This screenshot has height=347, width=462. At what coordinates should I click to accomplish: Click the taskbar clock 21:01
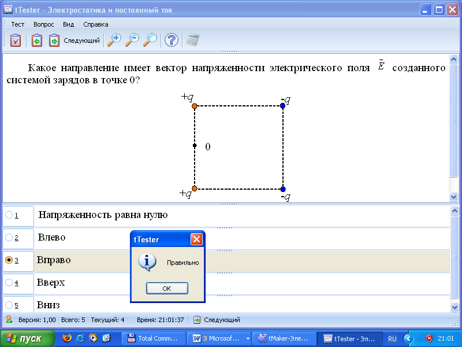coord(446,338)
